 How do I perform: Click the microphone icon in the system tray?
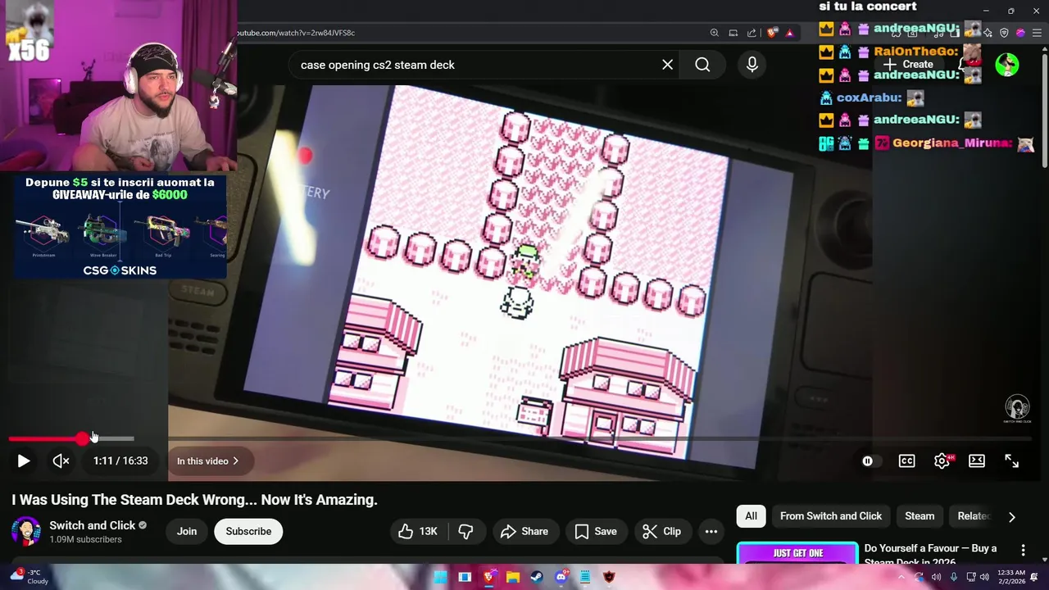pos(953,577)
